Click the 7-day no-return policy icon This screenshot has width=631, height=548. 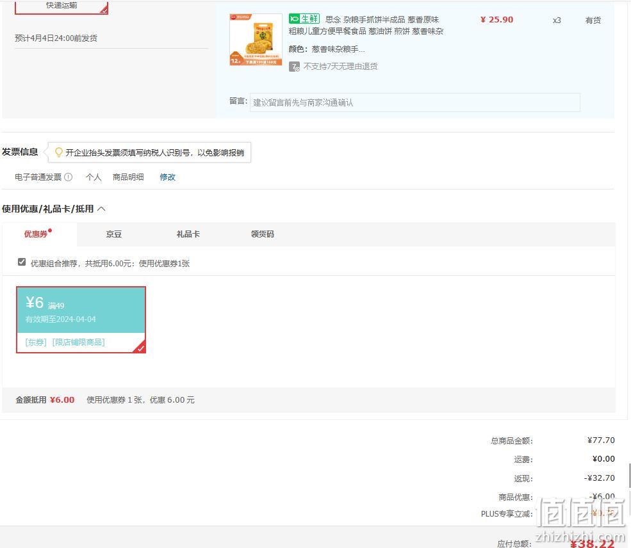tap(294, 67)
